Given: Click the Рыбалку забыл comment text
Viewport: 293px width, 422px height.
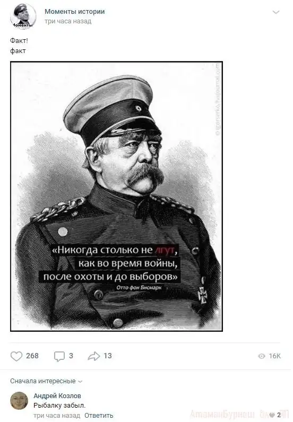Looking at the screenshot, I should coord(59,406).
